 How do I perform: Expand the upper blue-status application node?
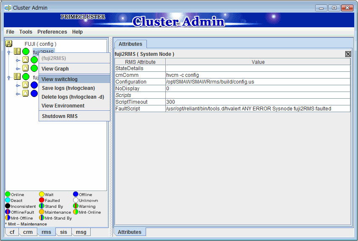pos(17,86)
